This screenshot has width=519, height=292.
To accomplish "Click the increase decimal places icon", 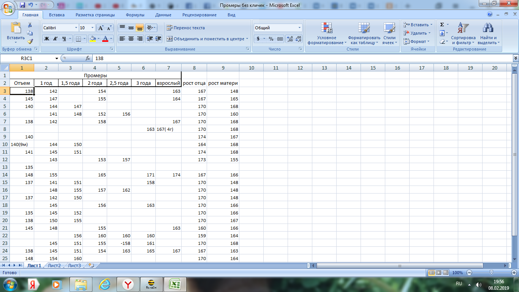I will (290, 39).
